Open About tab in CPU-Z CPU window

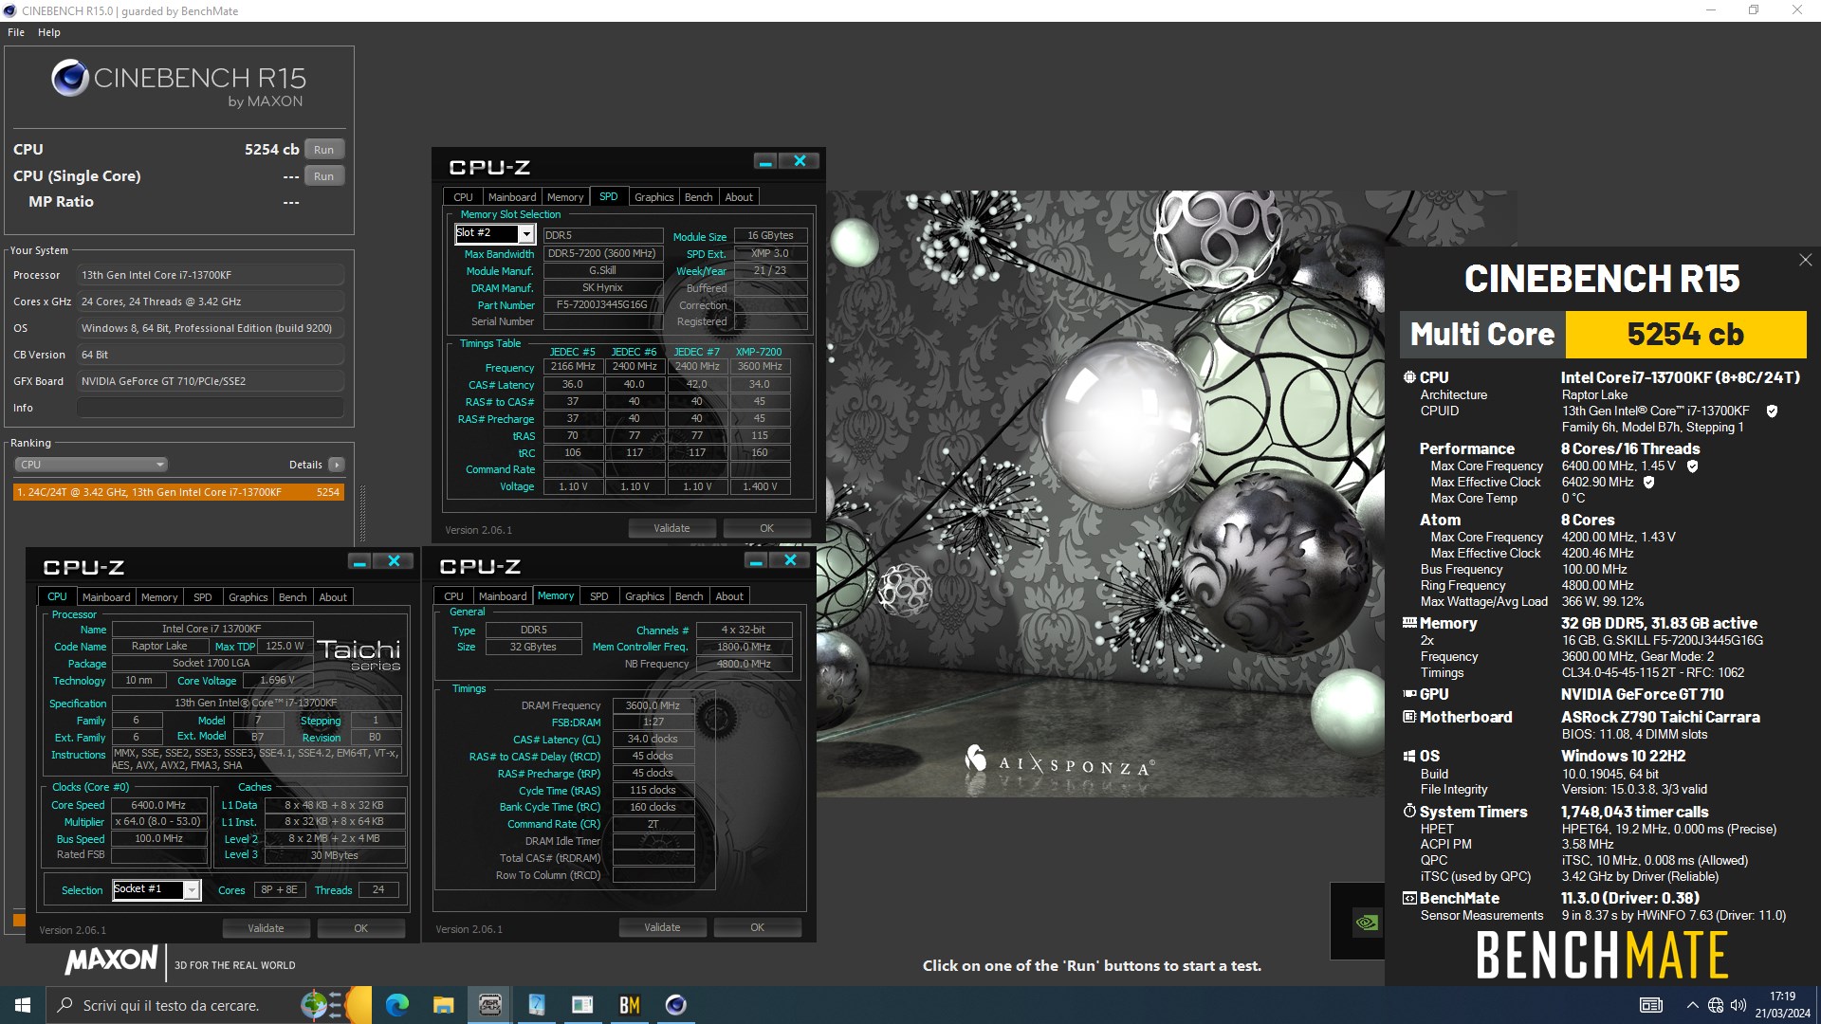click(x=333, y=597)
